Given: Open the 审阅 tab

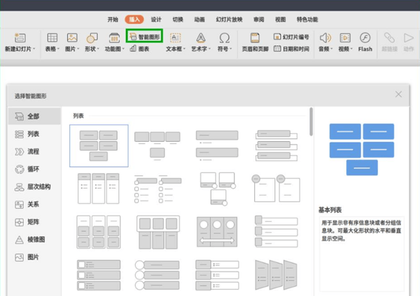Looking at the screenshot, I should click(x=259, y=20).
